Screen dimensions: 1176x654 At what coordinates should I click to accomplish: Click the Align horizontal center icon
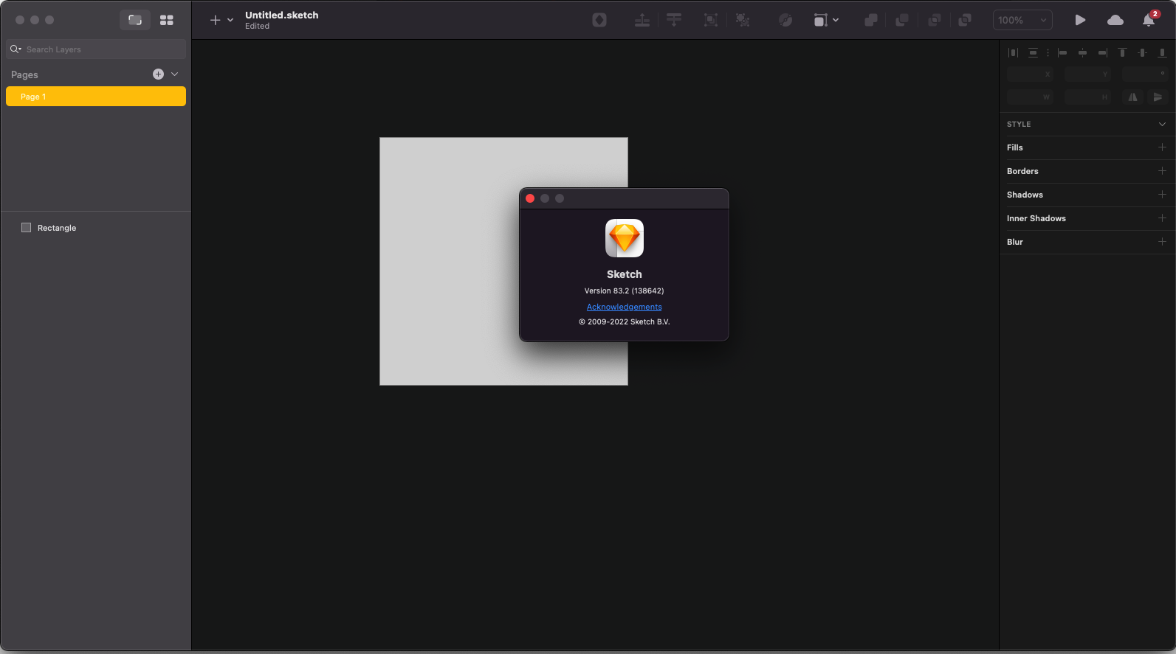pos(1082,52)
